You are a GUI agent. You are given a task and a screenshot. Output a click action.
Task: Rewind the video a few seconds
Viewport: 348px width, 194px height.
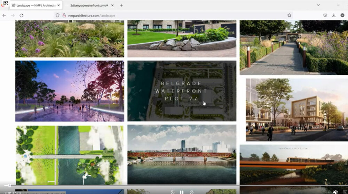[172, 192]
